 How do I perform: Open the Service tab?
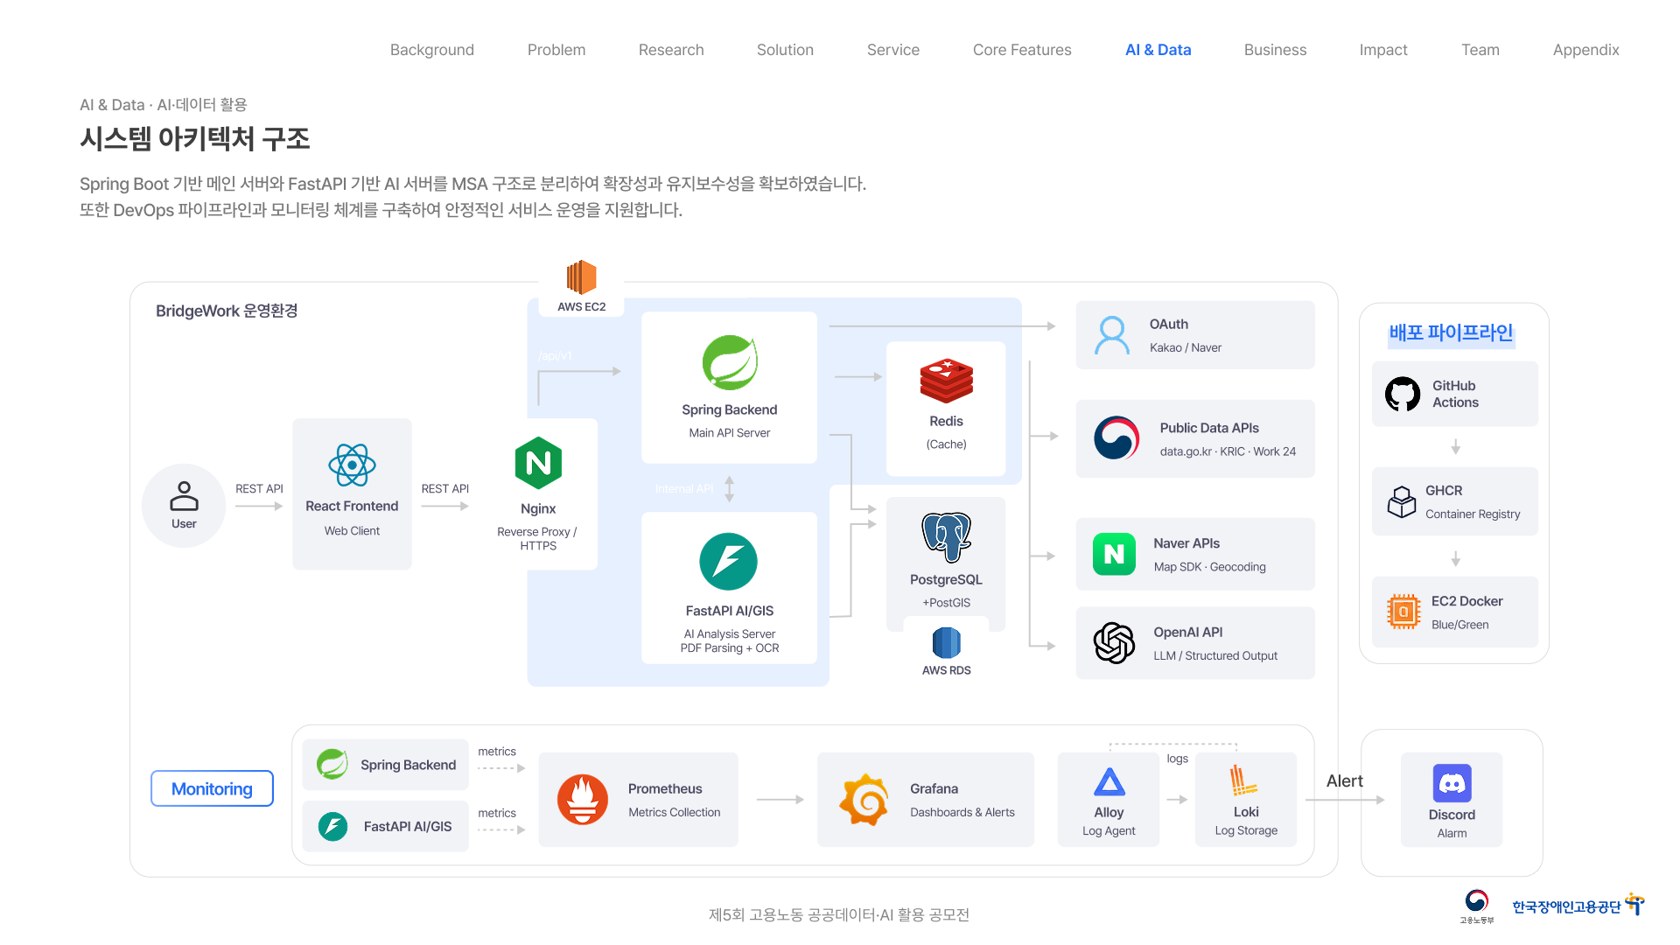[x=893, y=50]
